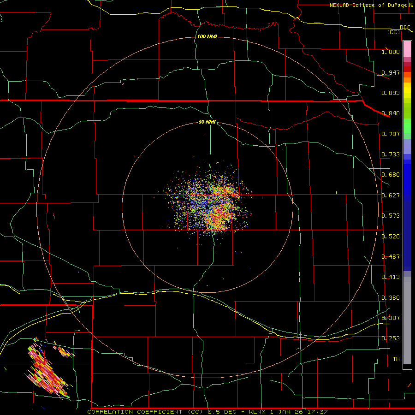Click the DCC product label

point(405,28)
